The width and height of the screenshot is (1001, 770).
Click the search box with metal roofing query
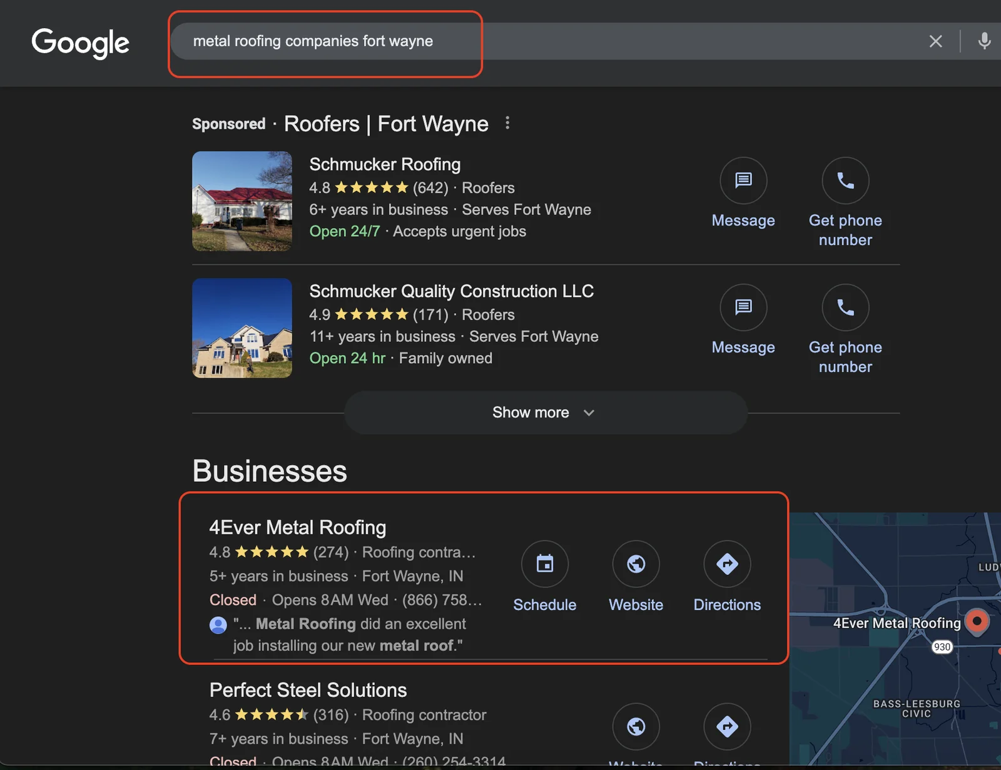585,41
